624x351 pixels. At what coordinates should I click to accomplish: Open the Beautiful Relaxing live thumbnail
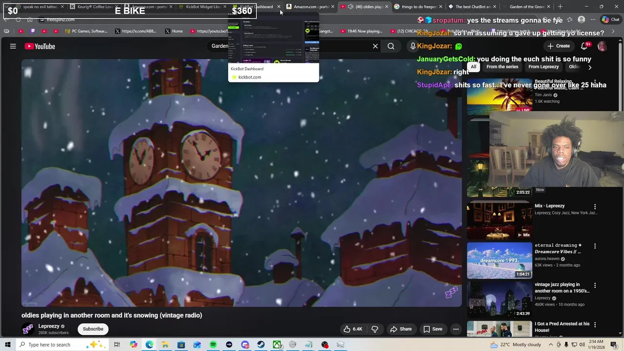(x=500, y=96)
